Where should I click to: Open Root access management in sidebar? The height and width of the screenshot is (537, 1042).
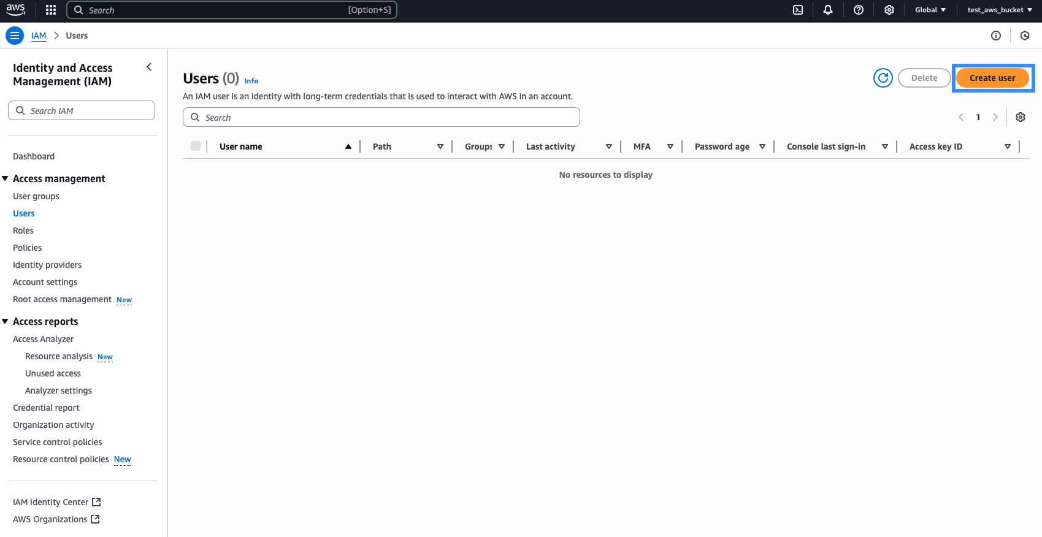tap(62, 299)
